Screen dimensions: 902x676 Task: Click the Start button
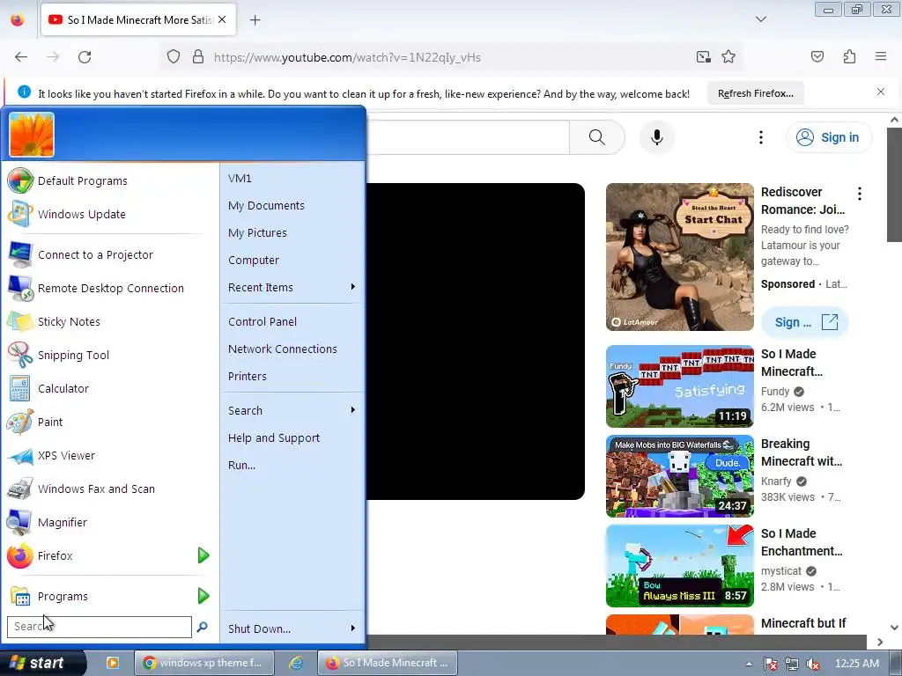tap(42, 663)
